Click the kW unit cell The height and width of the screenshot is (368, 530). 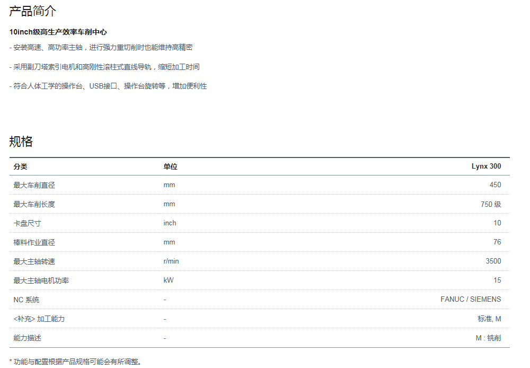point(169,280)
